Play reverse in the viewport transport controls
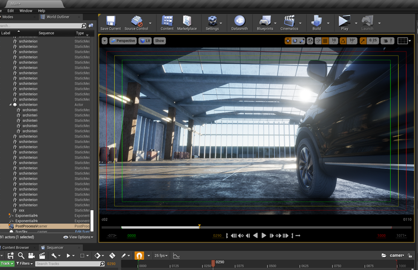Screen dimensions: 418x270 pos(255,236)
